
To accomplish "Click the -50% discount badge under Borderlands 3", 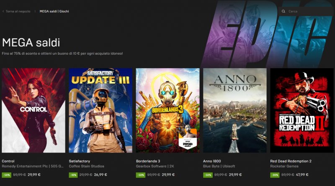I will click(141, 175).
